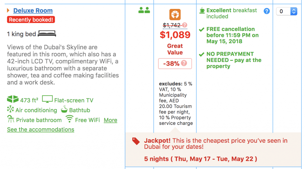
Task: Click question mark beside -38% discount
Action: 184,63
